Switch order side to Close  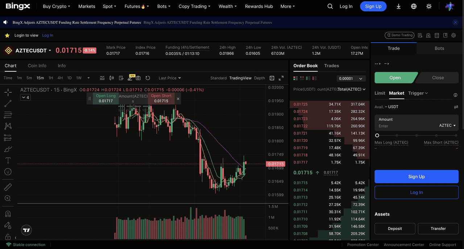(438, 78)
